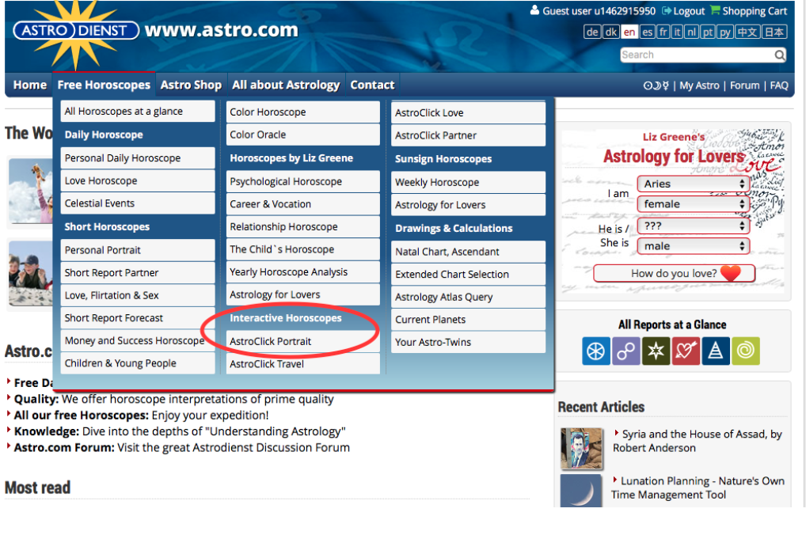Select Children & Young People entry

click(138, 363)
